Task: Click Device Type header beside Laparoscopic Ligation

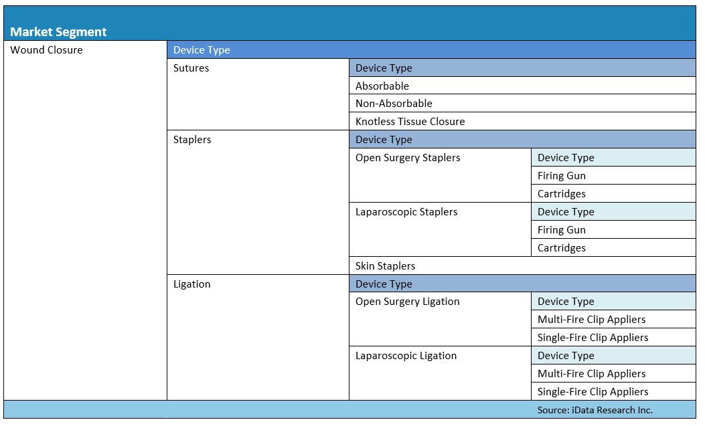Action: click(614, 356)
